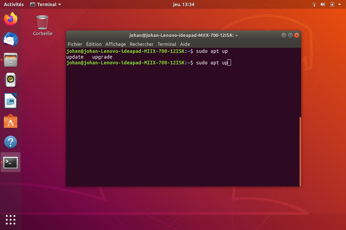Viewport: 346px width, 230px height.
Task: Open the Aide menu
Action: (x=185, y=44)
